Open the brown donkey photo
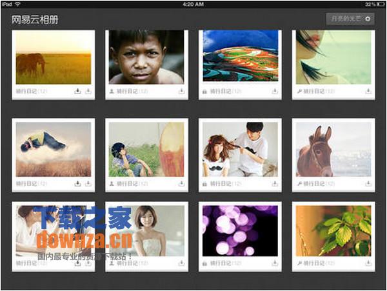The height and width of the screenshot is (291, 387). pos(333,150)
